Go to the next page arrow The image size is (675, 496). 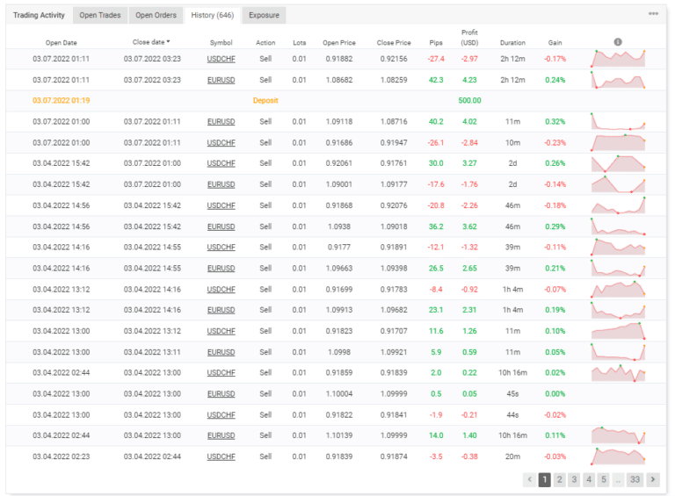coord(652,479)
